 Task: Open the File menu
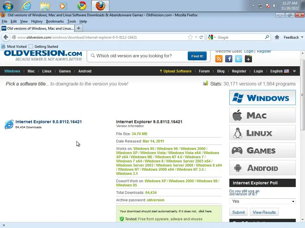coord(4,21)
